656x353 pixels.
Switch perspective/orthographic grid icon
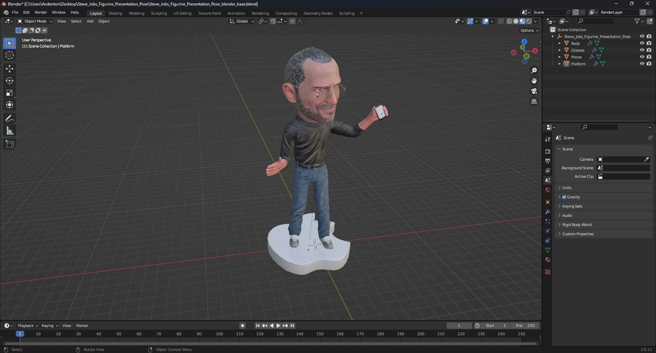point(534,101)
